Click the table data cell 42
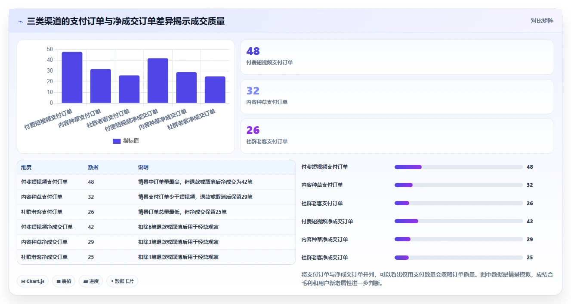571x304 pixels. coord(91,227)
